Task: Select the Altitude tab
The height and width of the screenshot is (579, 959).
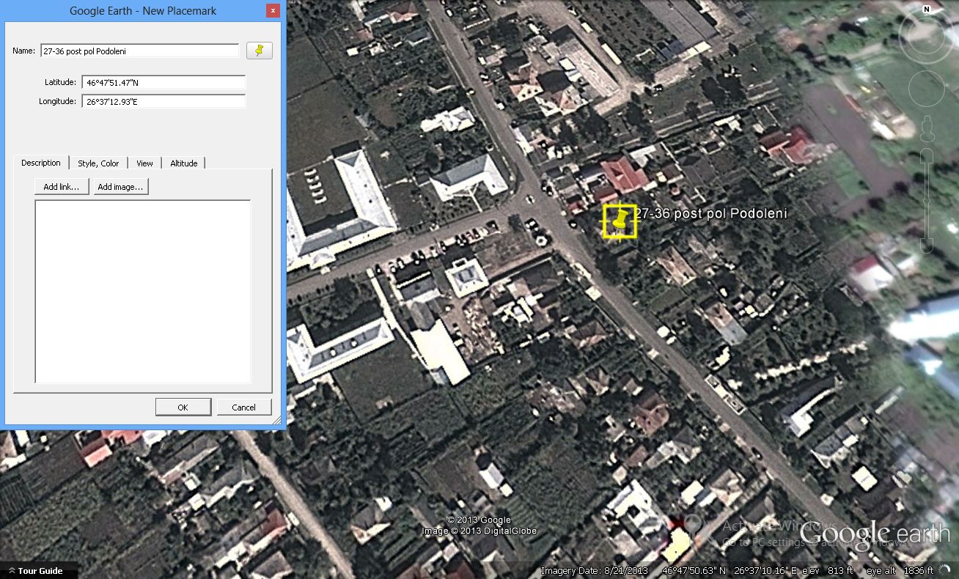Action: point(183,163)
